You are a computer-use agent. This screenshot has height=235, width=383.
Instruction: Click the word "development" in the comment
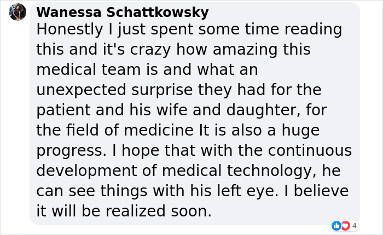coord(85,169)
